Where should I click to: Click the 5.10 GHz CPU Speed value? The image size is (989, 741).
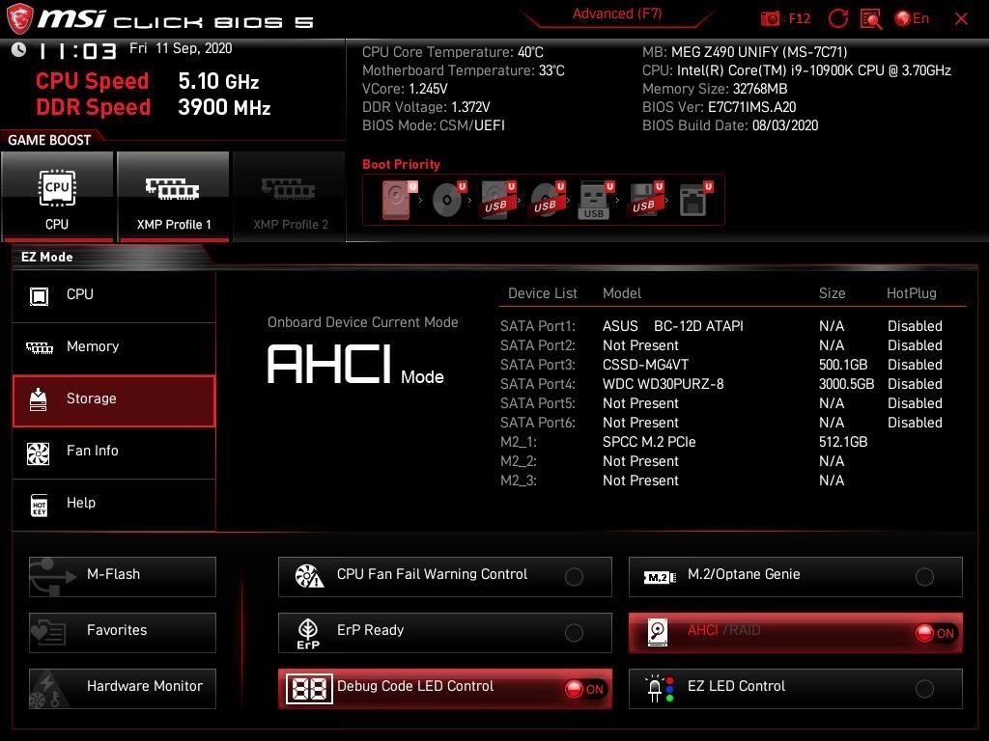[219, 81]
